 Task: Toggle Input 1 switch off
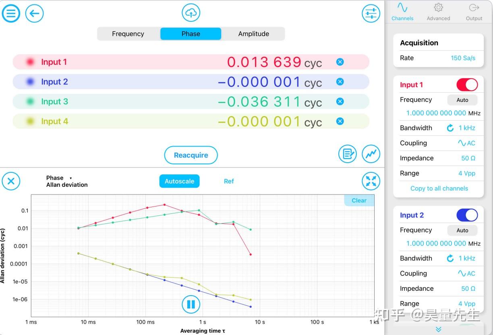tap(467, 85)
